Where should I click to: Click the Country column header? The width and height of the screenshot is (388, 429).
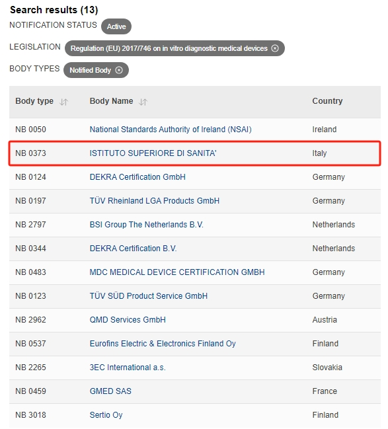click(x=327, y=101)
